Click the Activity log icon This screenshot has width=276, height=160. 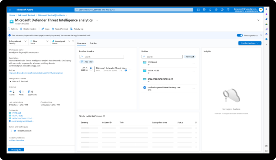(71, 29)
